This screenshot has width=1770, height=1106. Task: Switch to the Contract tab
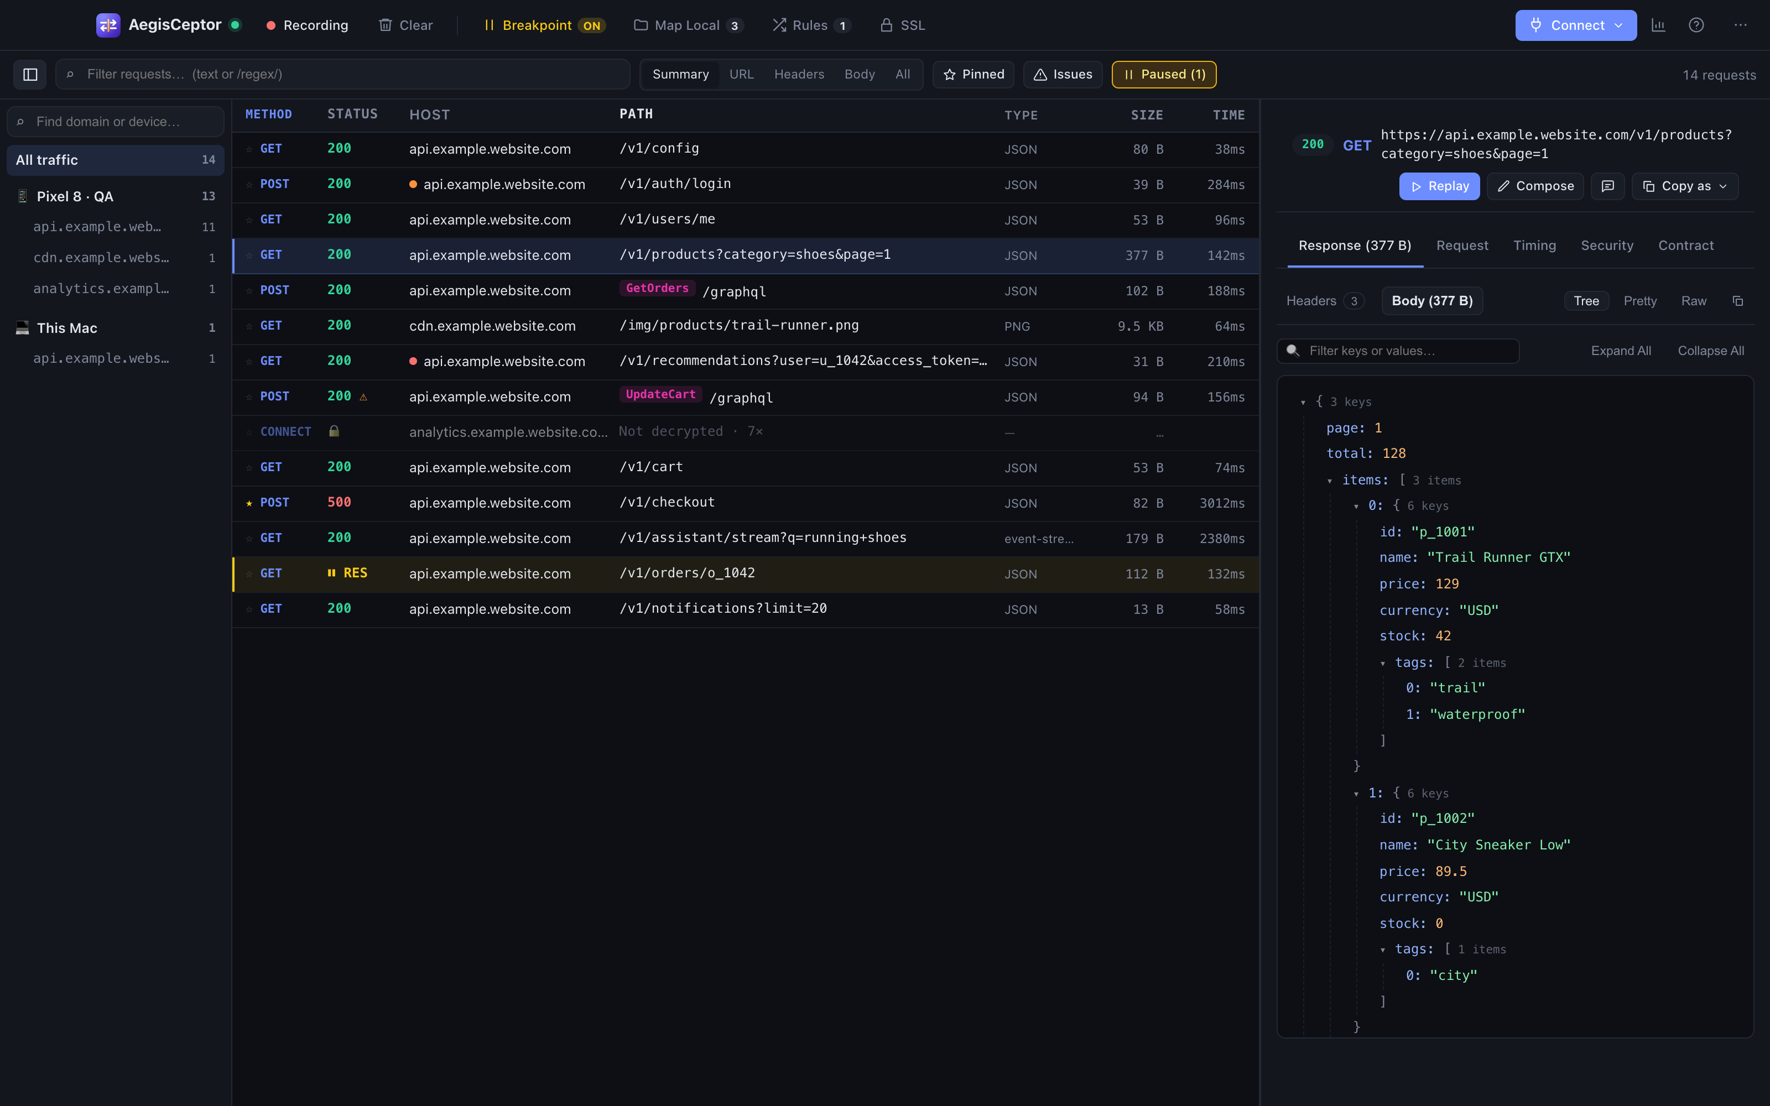coord(1686,245)
